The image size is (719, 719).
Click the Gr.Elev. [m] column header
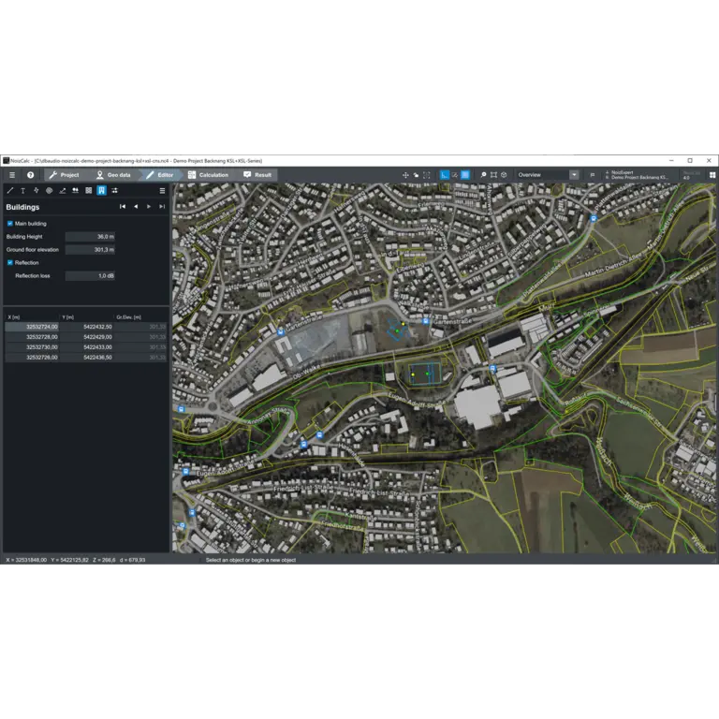tap(140, 317)
